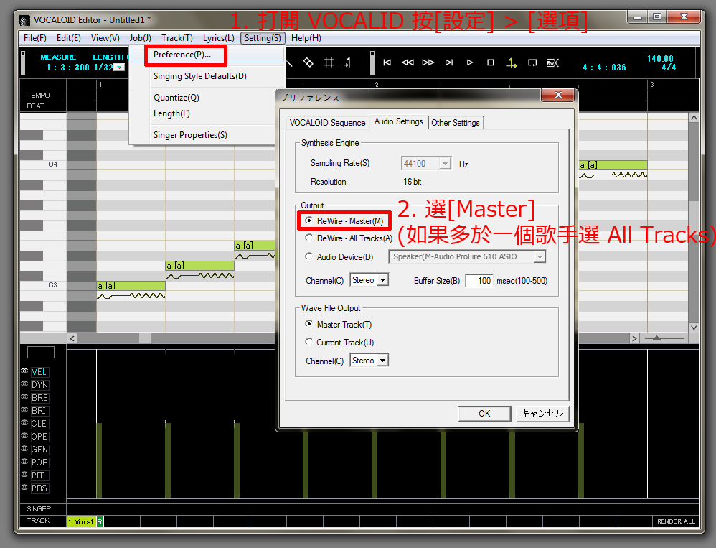
Task: Click the green R button on Voice1 track
Action: point(100,521)
